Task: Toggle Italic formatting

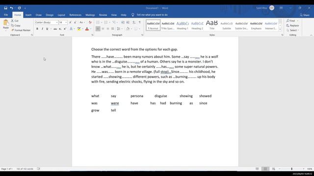Action: pos(42,29)
